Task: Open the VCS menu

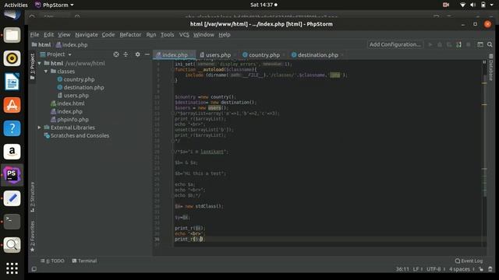Action: pos(184,34)
